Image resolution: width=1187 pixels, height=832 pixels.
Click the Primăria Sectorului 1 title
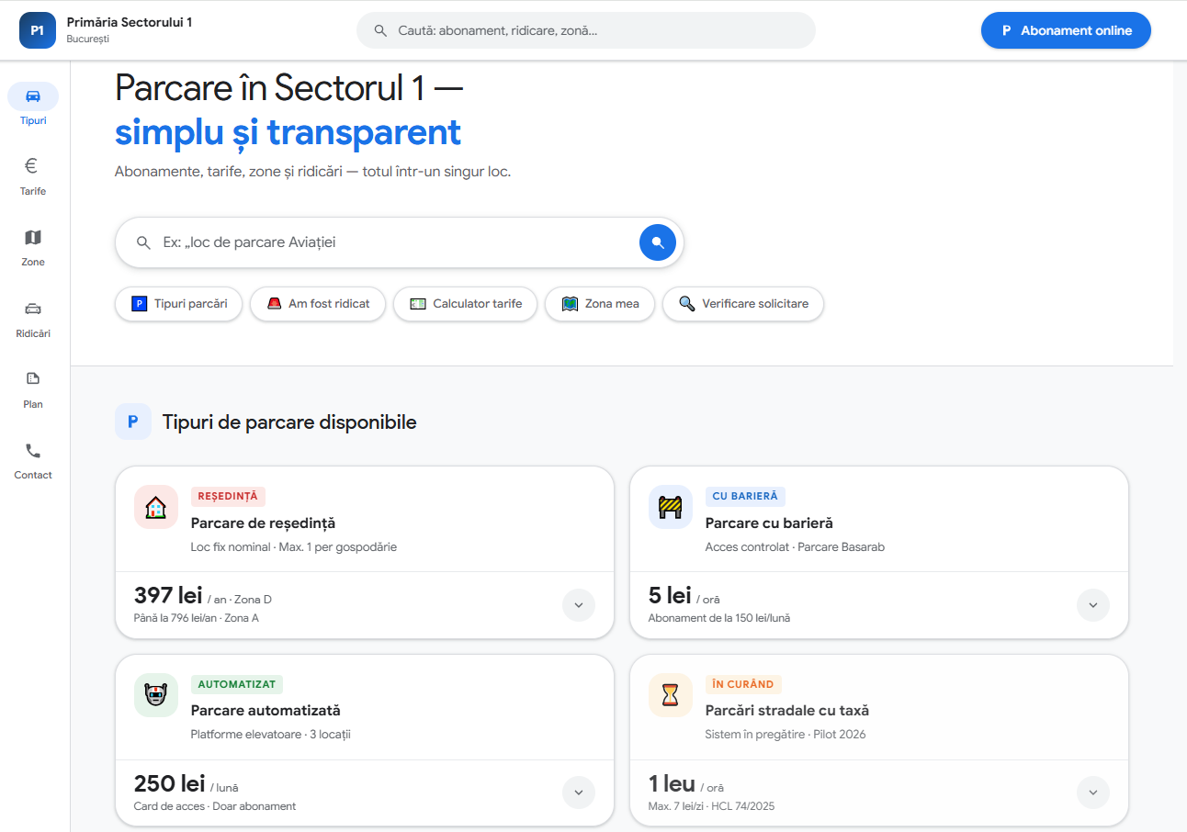(130, 22)
